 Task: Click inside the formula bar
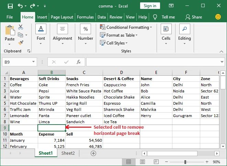153,62
